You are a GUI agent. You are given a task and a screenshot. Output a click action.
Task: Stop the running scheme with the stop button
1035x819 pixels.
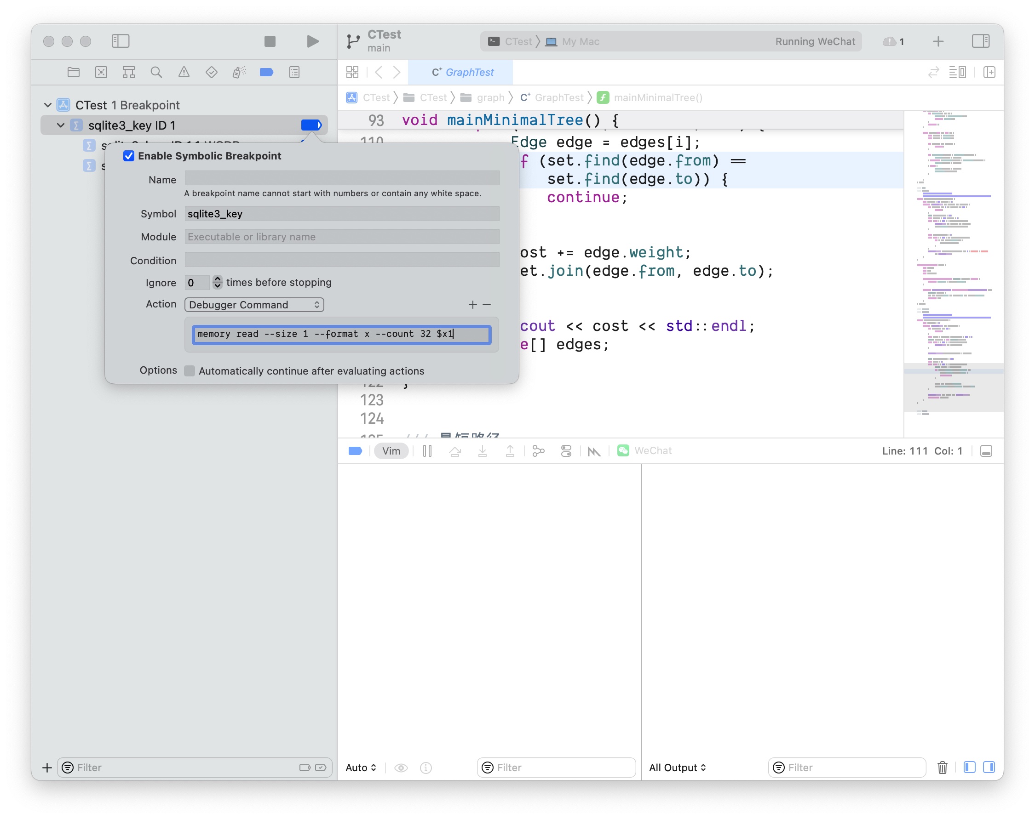click(270, 41)
